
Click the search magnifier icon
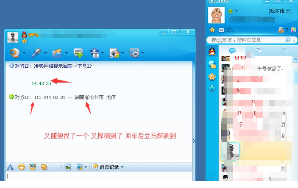288,40
